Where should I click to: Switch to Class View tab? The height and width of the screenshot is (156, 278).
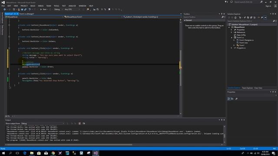pos(258,88)
